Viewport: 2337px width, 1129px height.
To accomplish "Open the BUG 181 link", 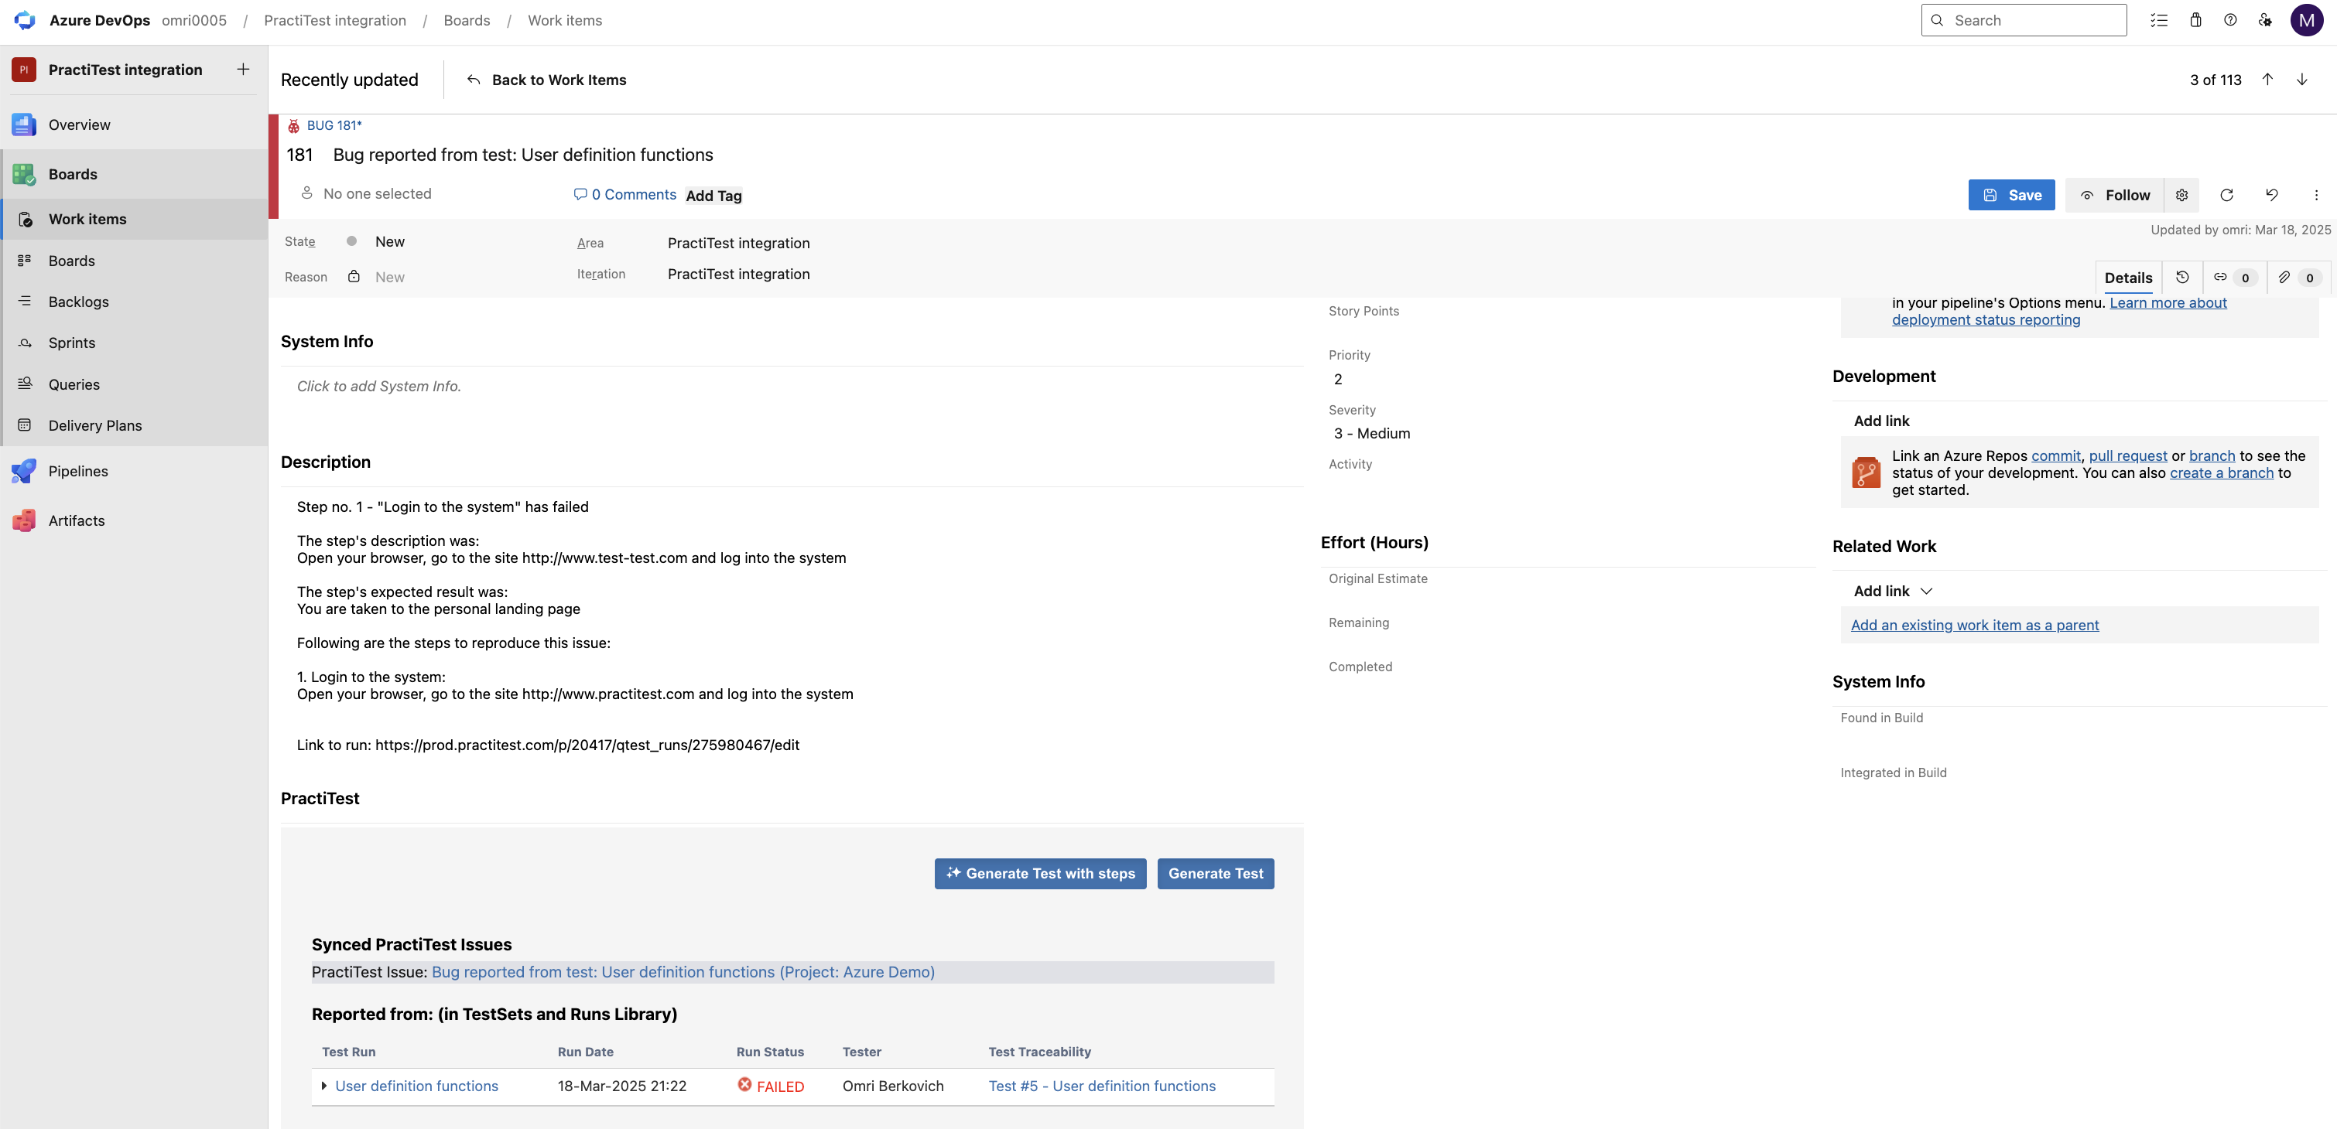I will [334, 125].
